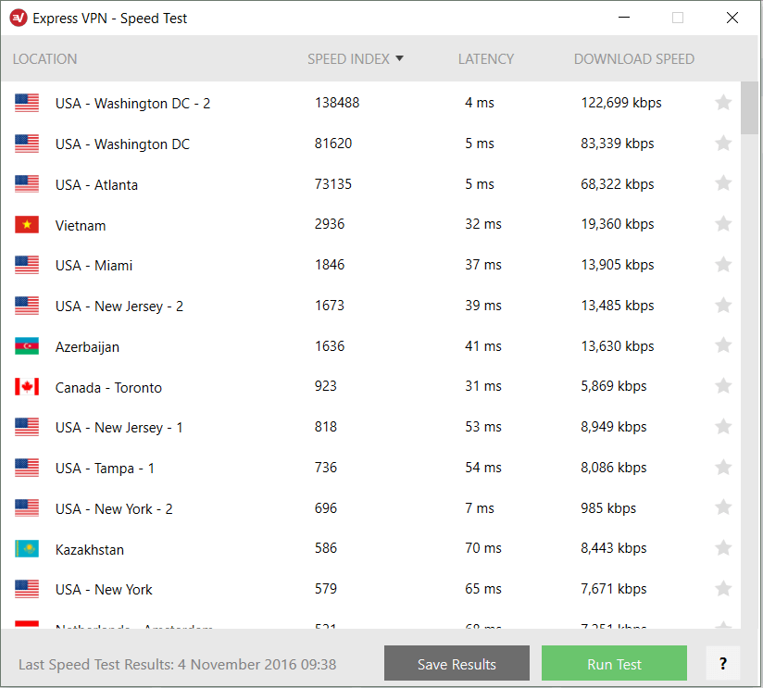Screen dimensions: 763x688
Task: Favorite the USA - Washington DC - 2 server
Action: point(723,103)
